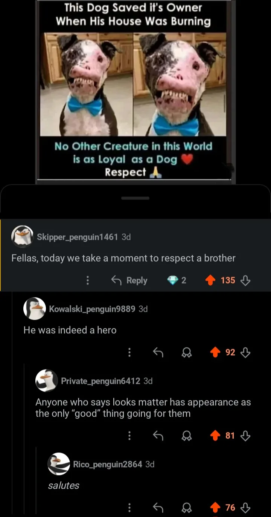Downvote Skipper_penguin1461's comment
Screen dimensions: 271x517
pyautogui.click(x=245, y=280)
